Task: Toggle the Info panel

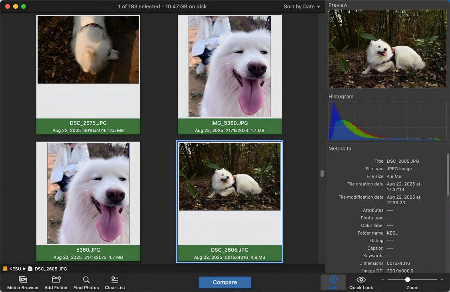Action: click(333, 282)
